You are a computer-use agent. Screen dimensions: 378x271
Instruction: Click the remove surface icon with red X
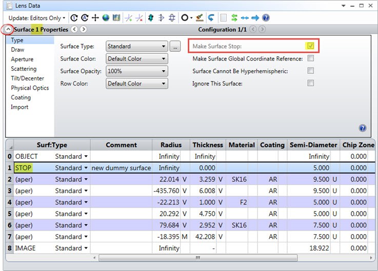click(x=139, y=18)
